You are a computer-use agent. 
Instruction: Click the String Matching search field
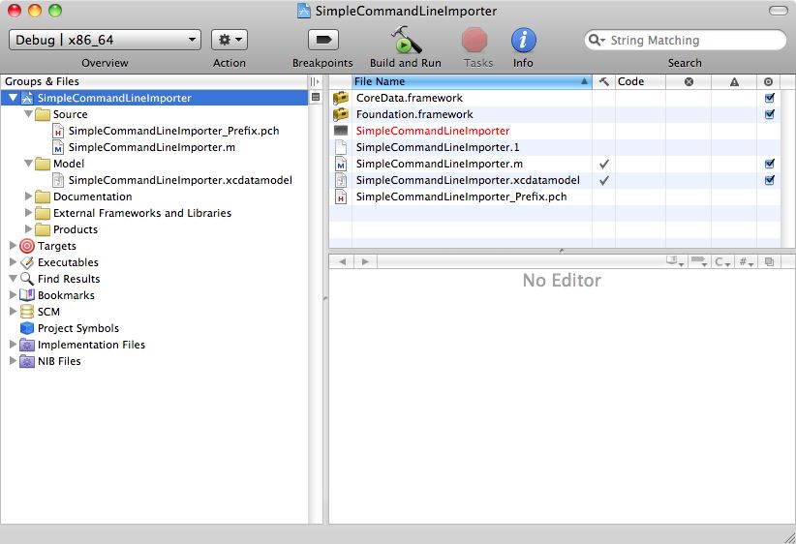(691, 41)
